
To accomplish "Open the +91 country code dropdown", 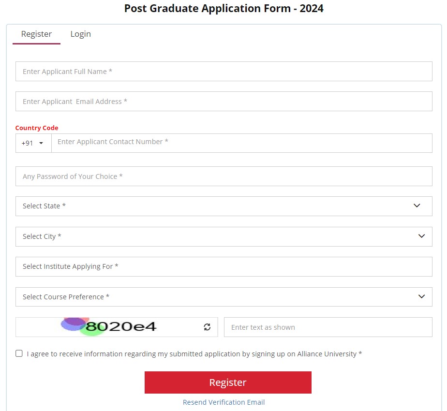I will [33, 143].
